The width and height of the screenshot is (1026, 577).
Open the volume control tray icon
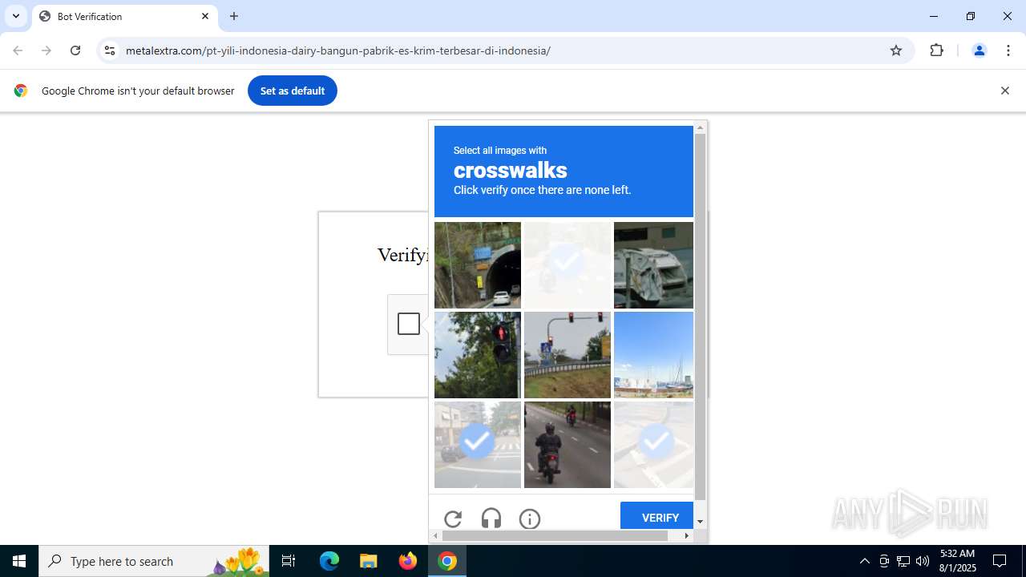click(x=923, y=561)
